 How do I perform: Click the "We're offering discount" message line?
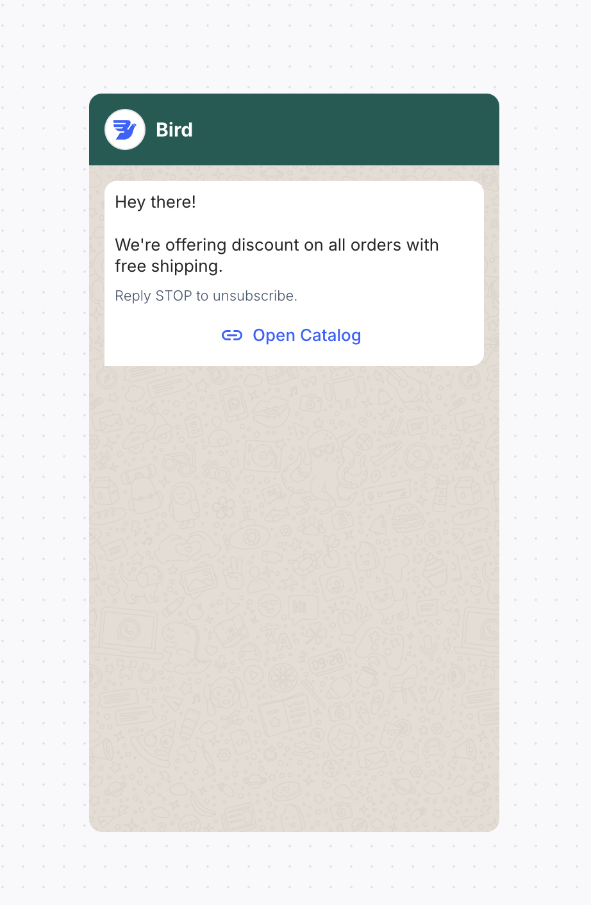[x=277, y=245]
